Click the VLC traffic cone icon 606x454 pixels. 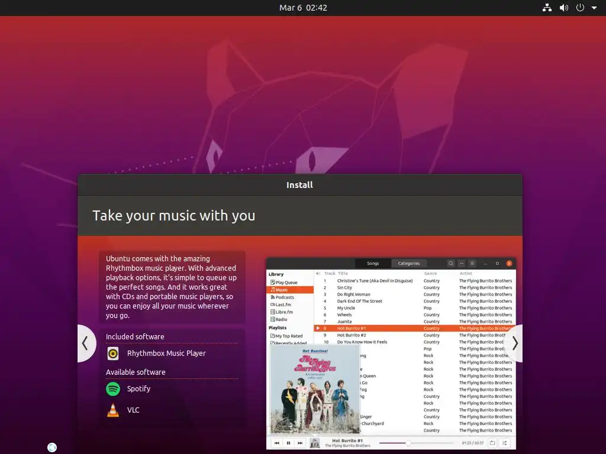(113, 410)
